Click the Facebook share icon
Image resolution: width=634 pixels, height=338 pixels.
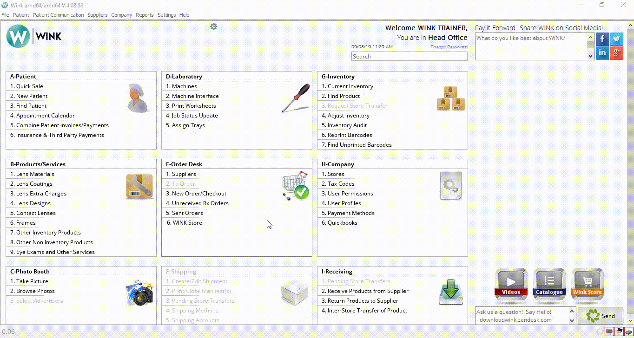602,39
